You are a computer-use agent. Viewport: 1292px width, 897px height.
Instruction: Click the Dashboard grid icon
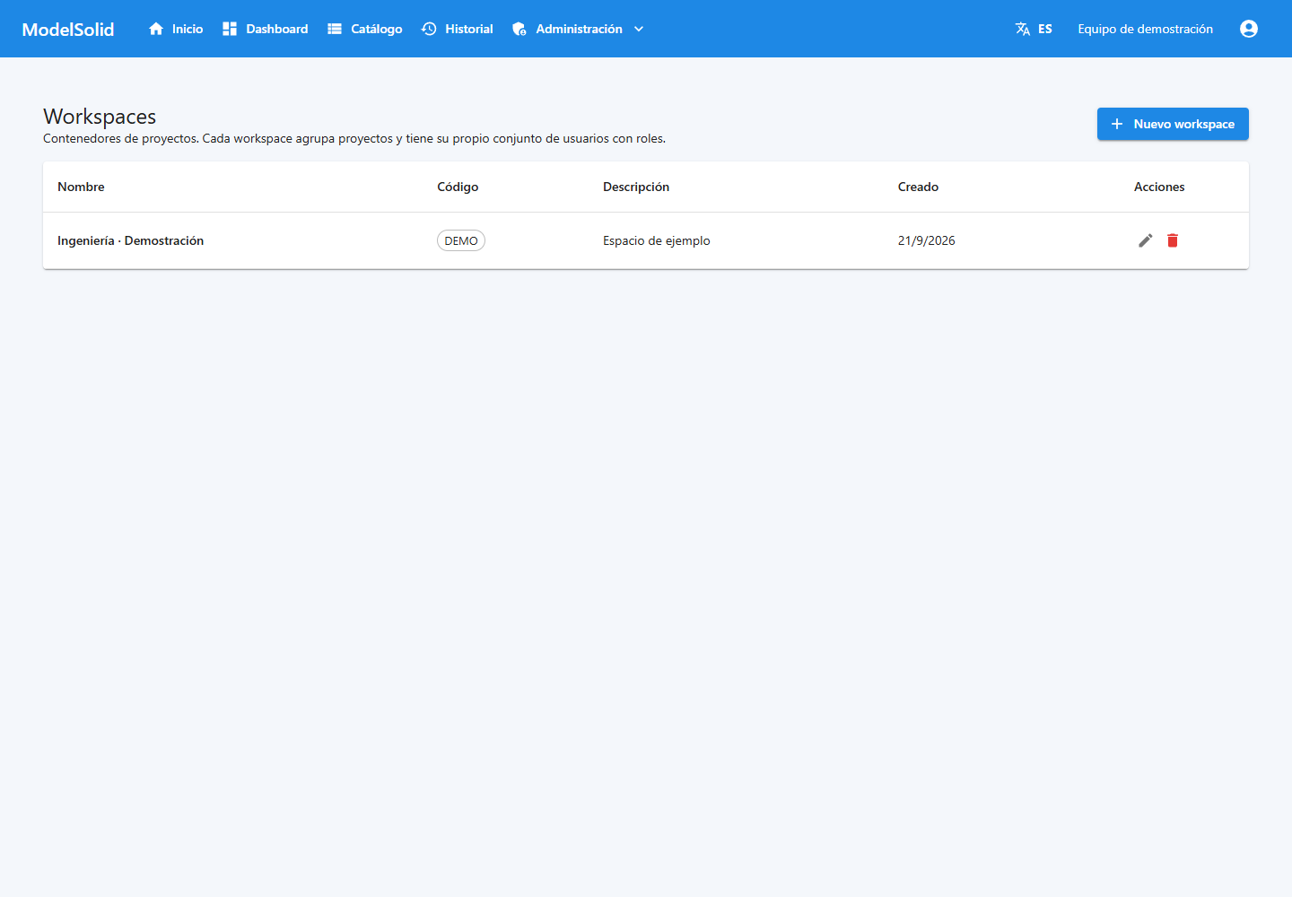point(230,29)
